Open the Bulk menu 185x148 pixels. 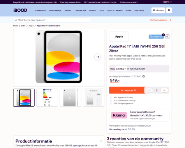[x=102, y=11]
